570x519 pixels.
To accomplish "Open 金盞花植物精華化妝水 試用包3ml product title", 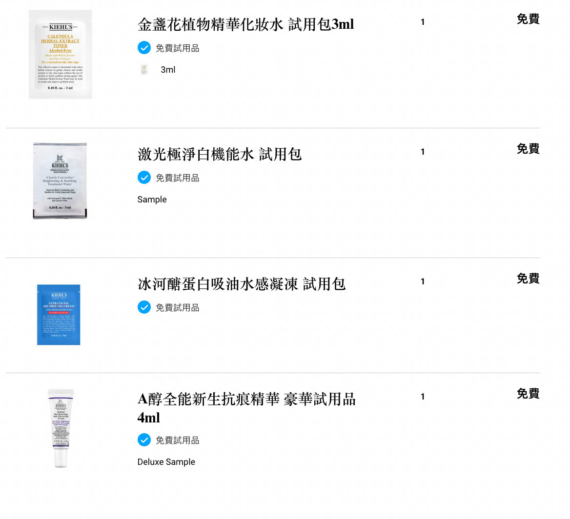I will 246,24.
